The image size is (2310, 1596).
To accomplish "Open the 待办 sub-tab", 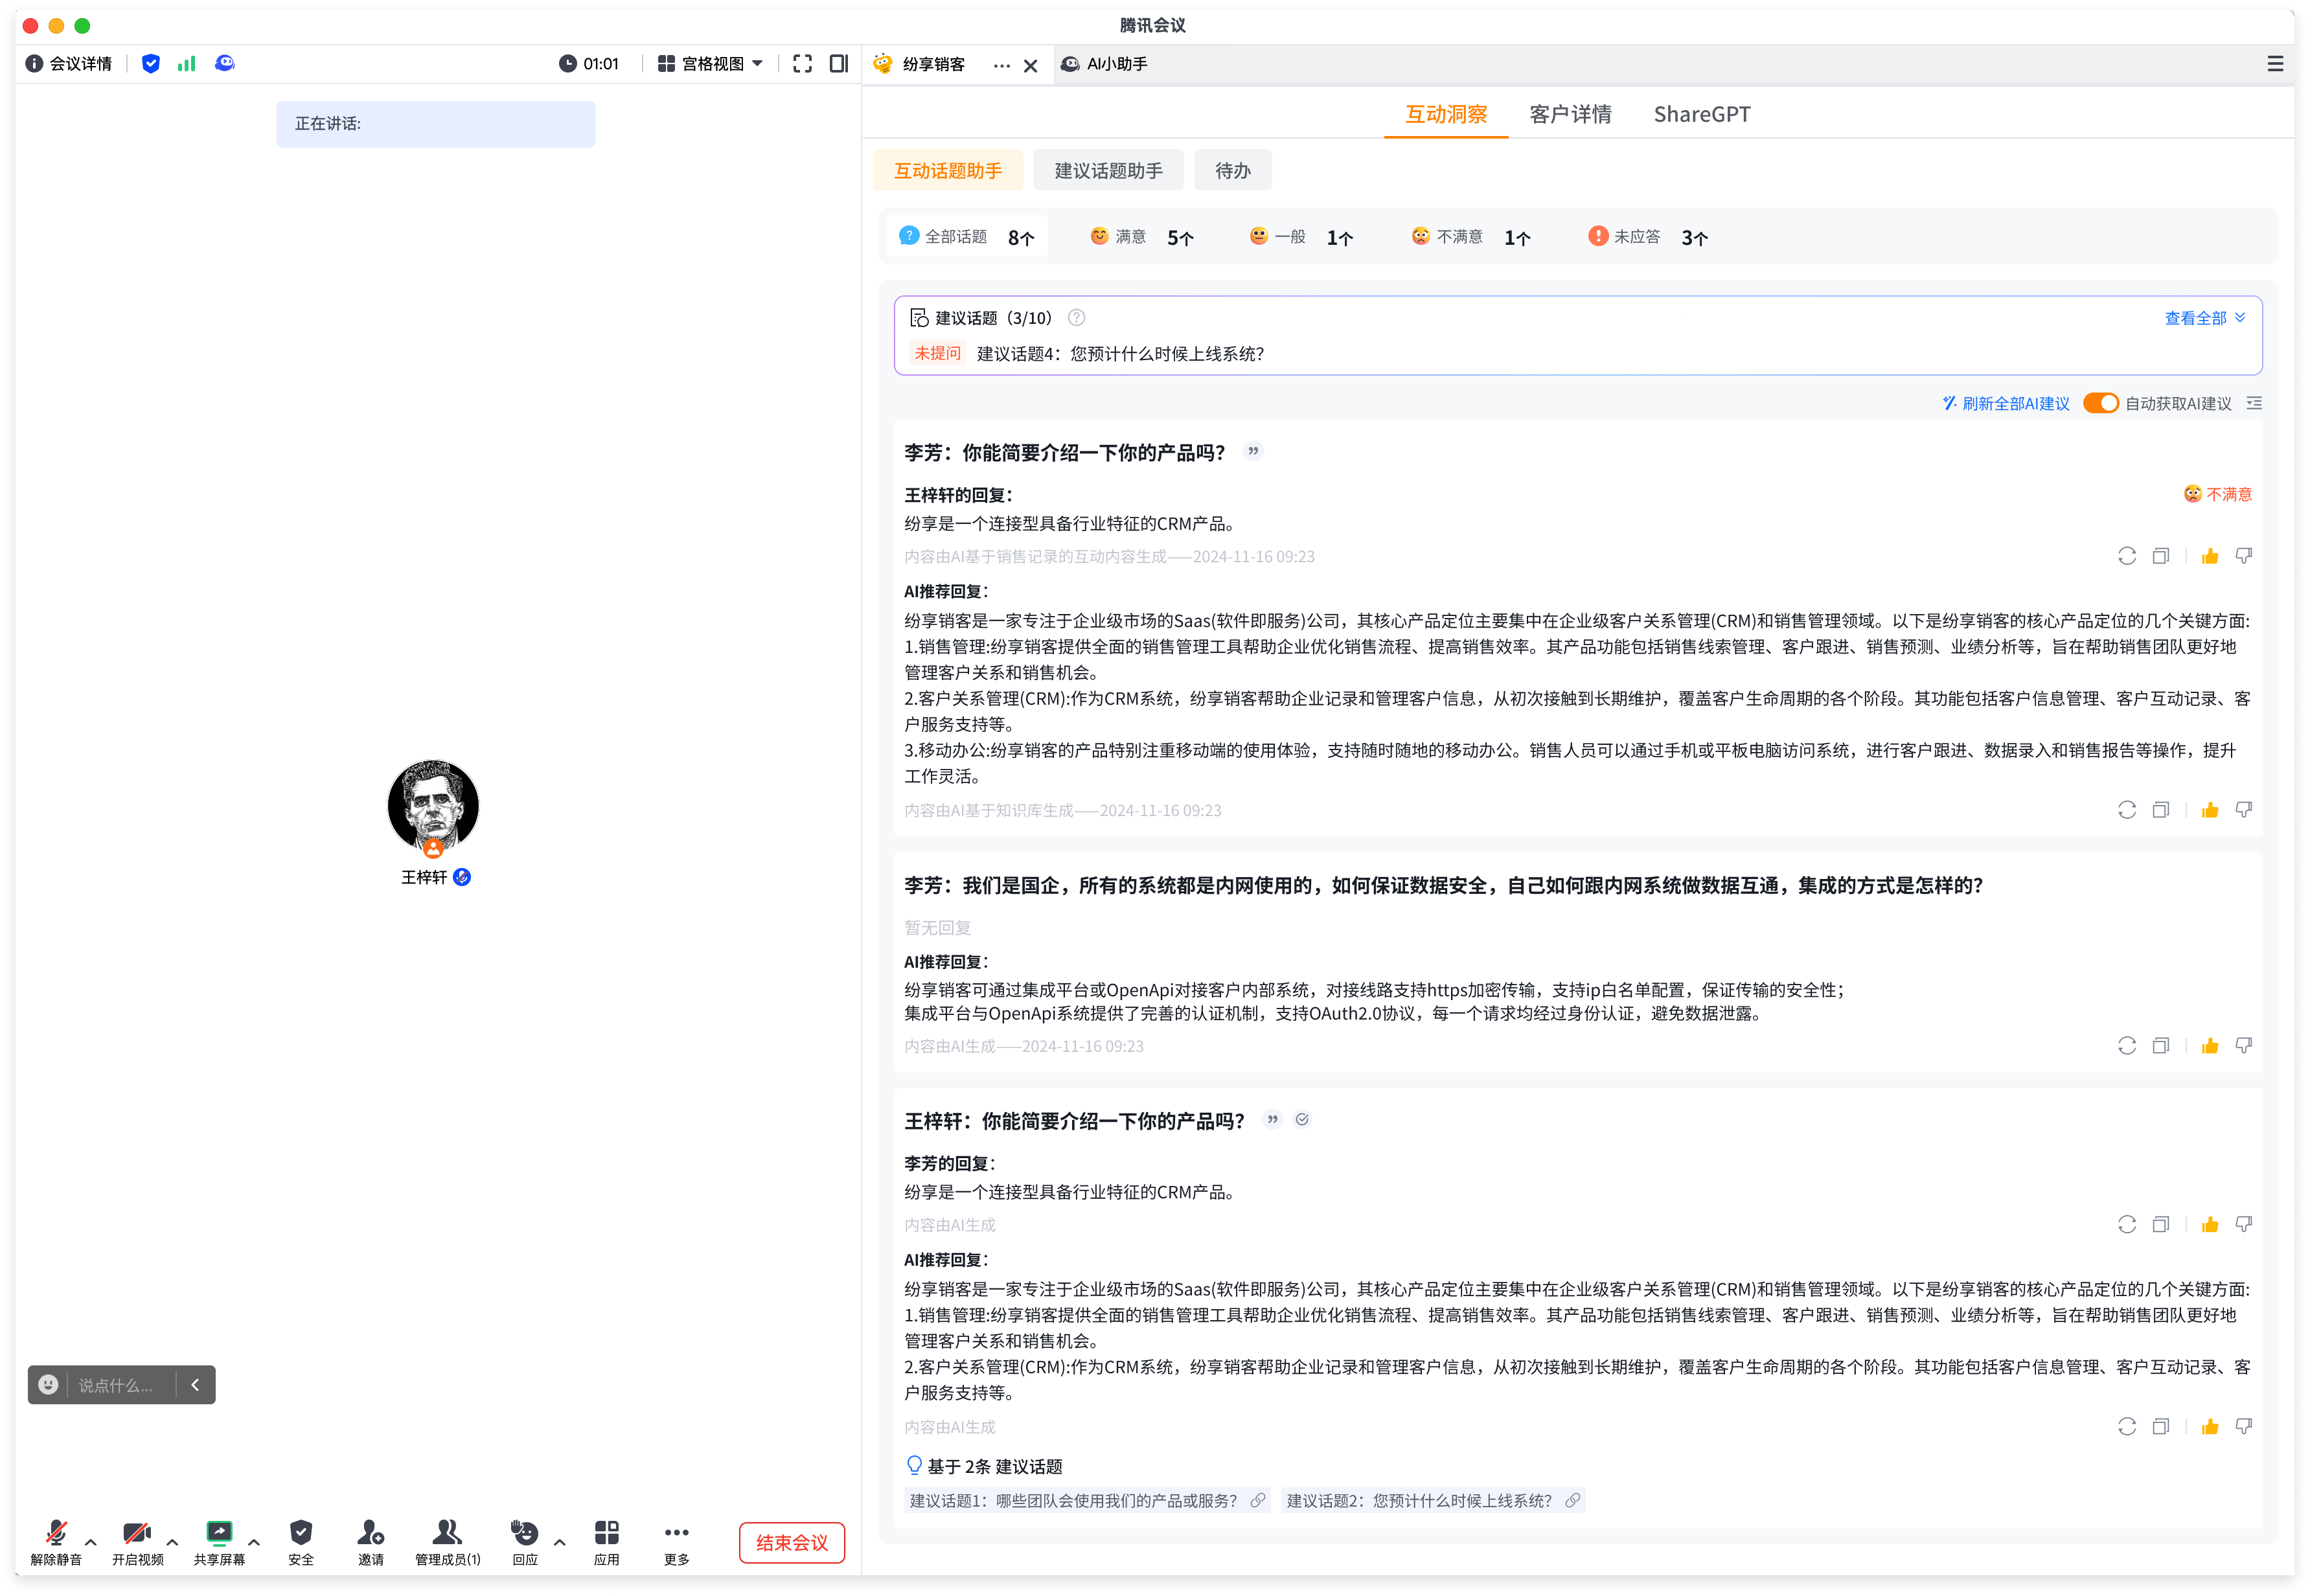I will 1232,171.
